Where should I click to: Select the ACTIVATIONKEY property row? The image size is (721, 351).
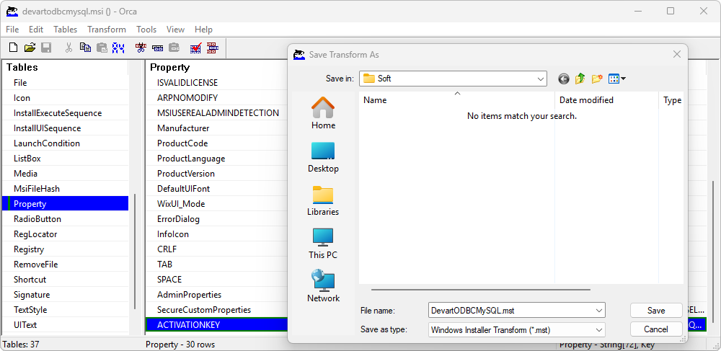(216, 325)
